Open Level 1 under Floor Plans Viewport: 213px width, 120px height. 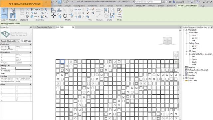click(x=194, y=35)
